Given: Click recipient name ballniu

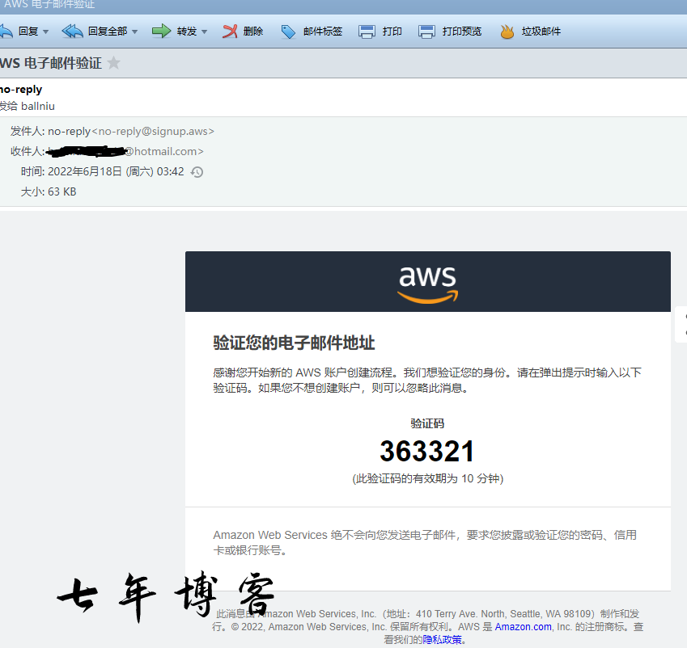Looking at the screenshot, I should (38, 106).
